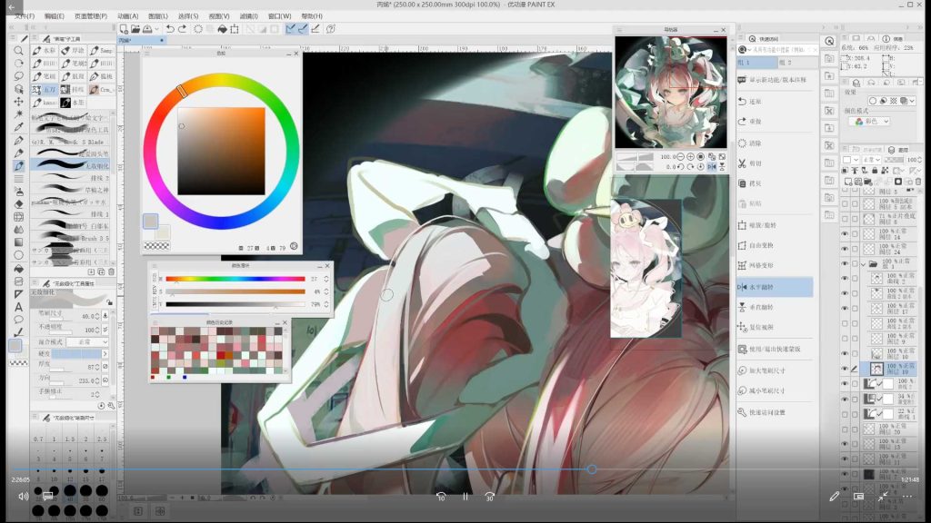This screenshot has height=523, width=931.
Task: Select the eyedropper tool
Action: point(18,127)
